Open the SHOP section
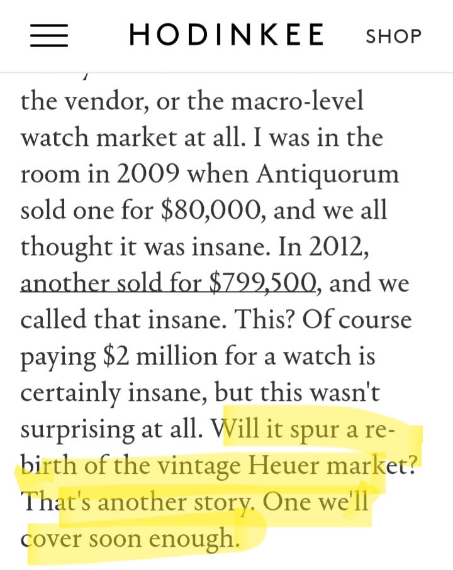Viewport: 453px width, 570px height. pos(393,36)
